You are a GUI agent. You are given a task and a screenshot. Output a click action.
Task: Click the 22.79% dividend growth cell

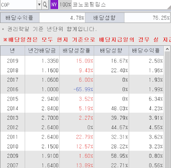point(77,137)
